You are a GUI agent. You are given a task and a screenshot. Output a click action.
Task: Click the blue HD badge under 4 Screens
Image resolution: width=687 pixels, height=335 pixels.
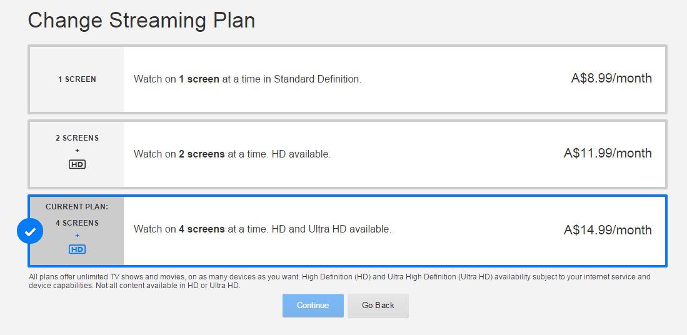(77, 249)
